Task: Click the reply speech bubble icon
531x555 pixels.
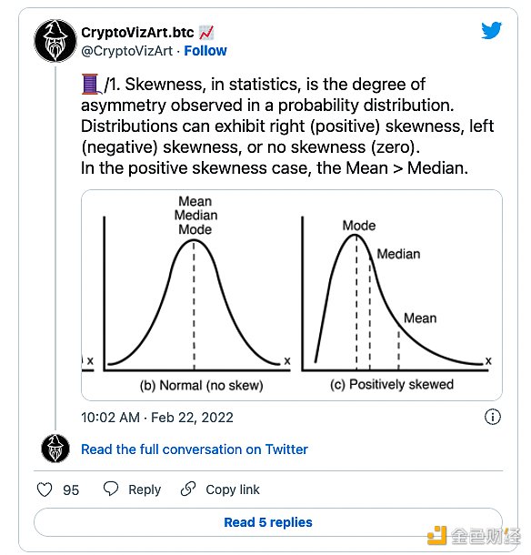Action: (111, 489)
